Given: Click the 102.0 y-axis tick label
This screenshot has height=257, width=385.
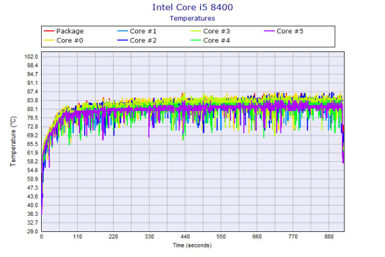Looking at the screenshot, I should point(31,57).
